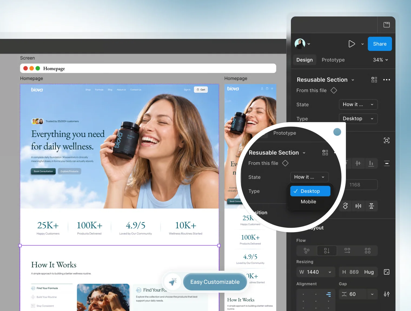Click the Book Consultation button in the desktop frame

click(x=43, y=171)
